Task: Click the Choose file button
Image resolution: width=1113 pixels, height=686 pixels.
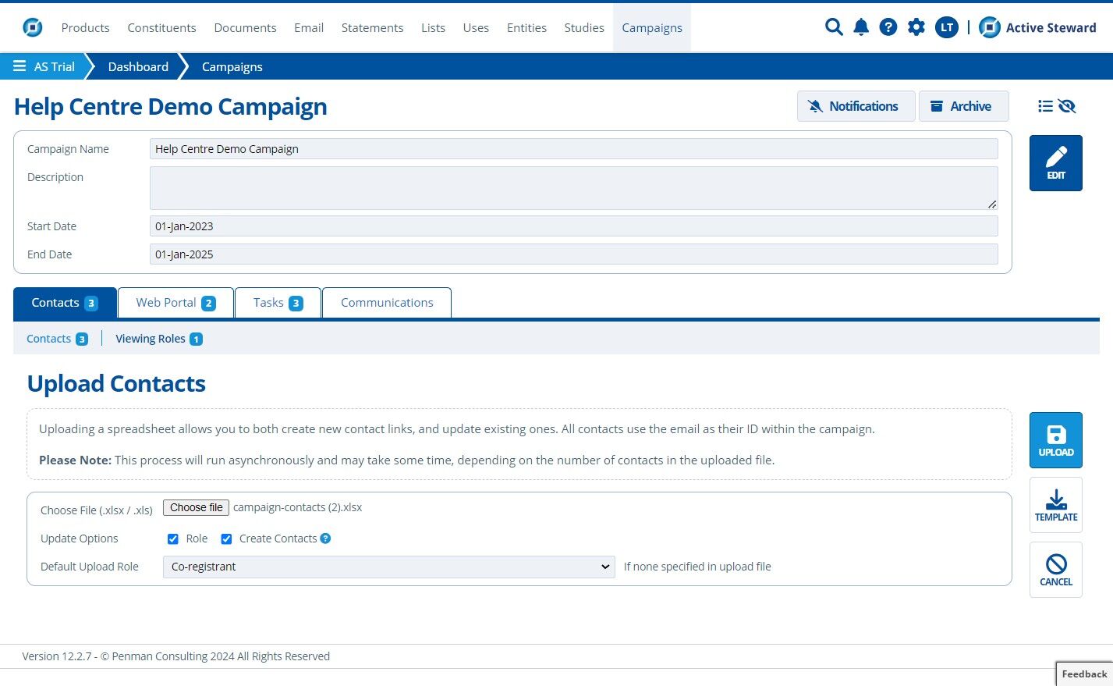Action: [x=197, y=507]
